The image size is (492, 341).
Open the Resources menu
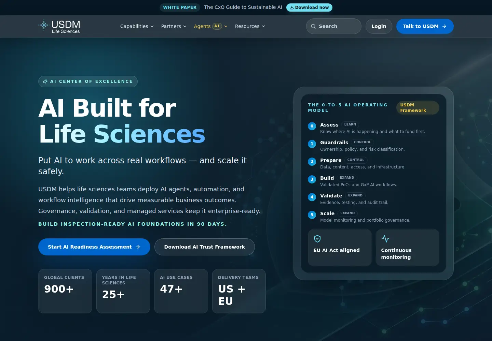[250, 26]
